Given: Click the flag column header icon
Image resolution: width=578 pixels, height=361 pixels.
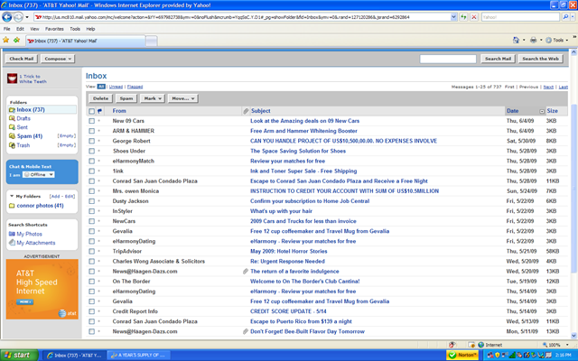Looking at the screenshot, I should pyautogui.click(x=99, y=111).
